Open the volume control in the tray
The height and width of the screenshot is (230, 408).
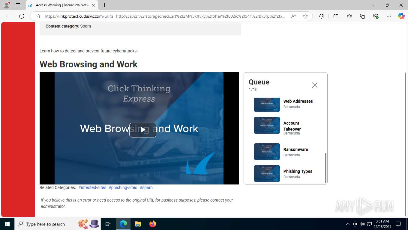click(362, 224)
